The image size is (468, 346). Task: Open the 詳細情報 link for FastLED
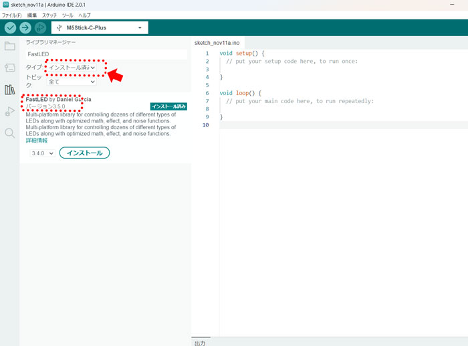(x=36, y=141)
